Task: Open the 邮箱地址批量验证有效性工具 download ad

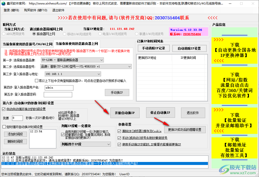Action: 235,147
